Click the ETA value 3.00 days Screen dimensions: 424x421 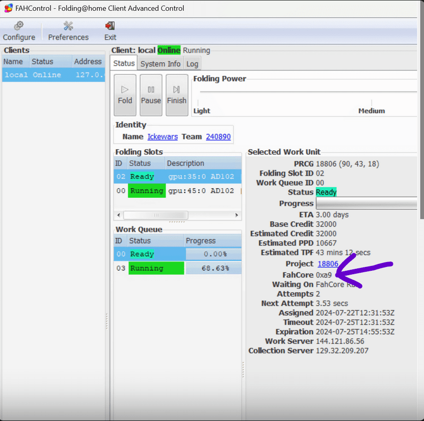click(332, 215)
